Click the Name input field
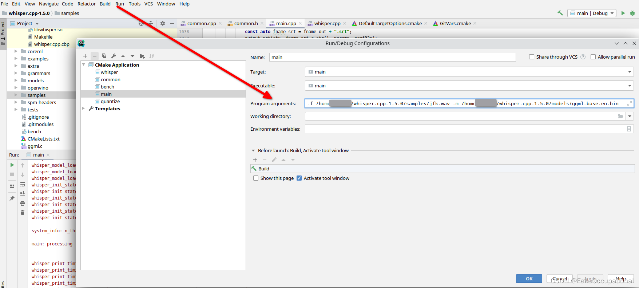 (392, 57)
